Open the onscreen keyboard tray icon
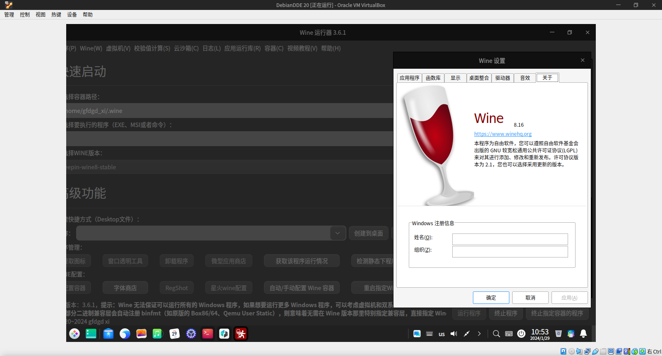This screenshot has height=356, width=662. coord(509,334)
